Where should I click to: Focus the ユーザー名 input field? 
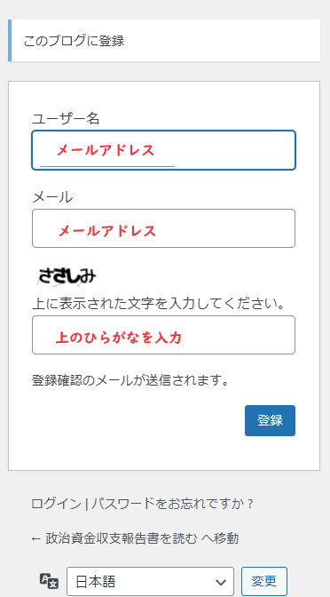tap(163, 150)
